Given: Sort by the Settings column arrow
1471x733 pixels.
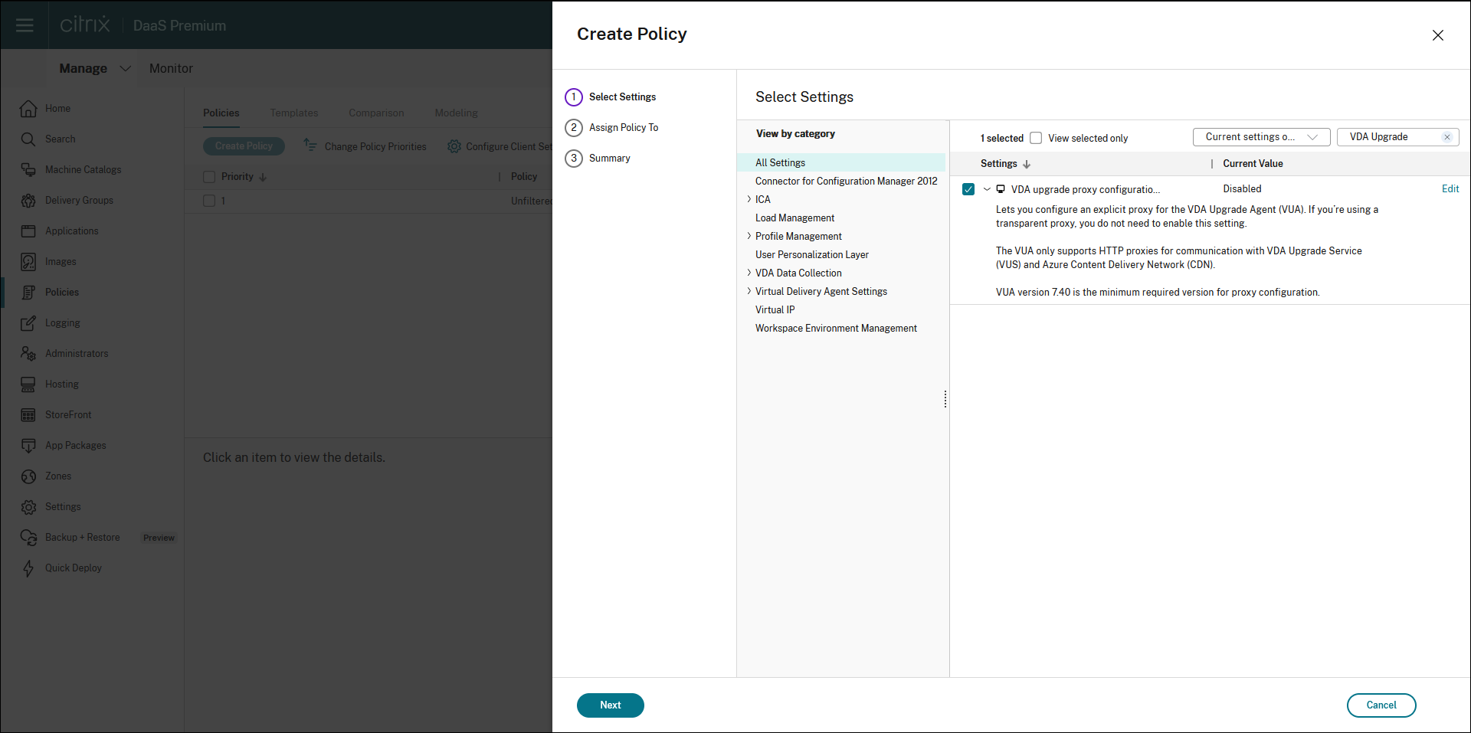Looking at the screenshot, I should [1027, 164].
